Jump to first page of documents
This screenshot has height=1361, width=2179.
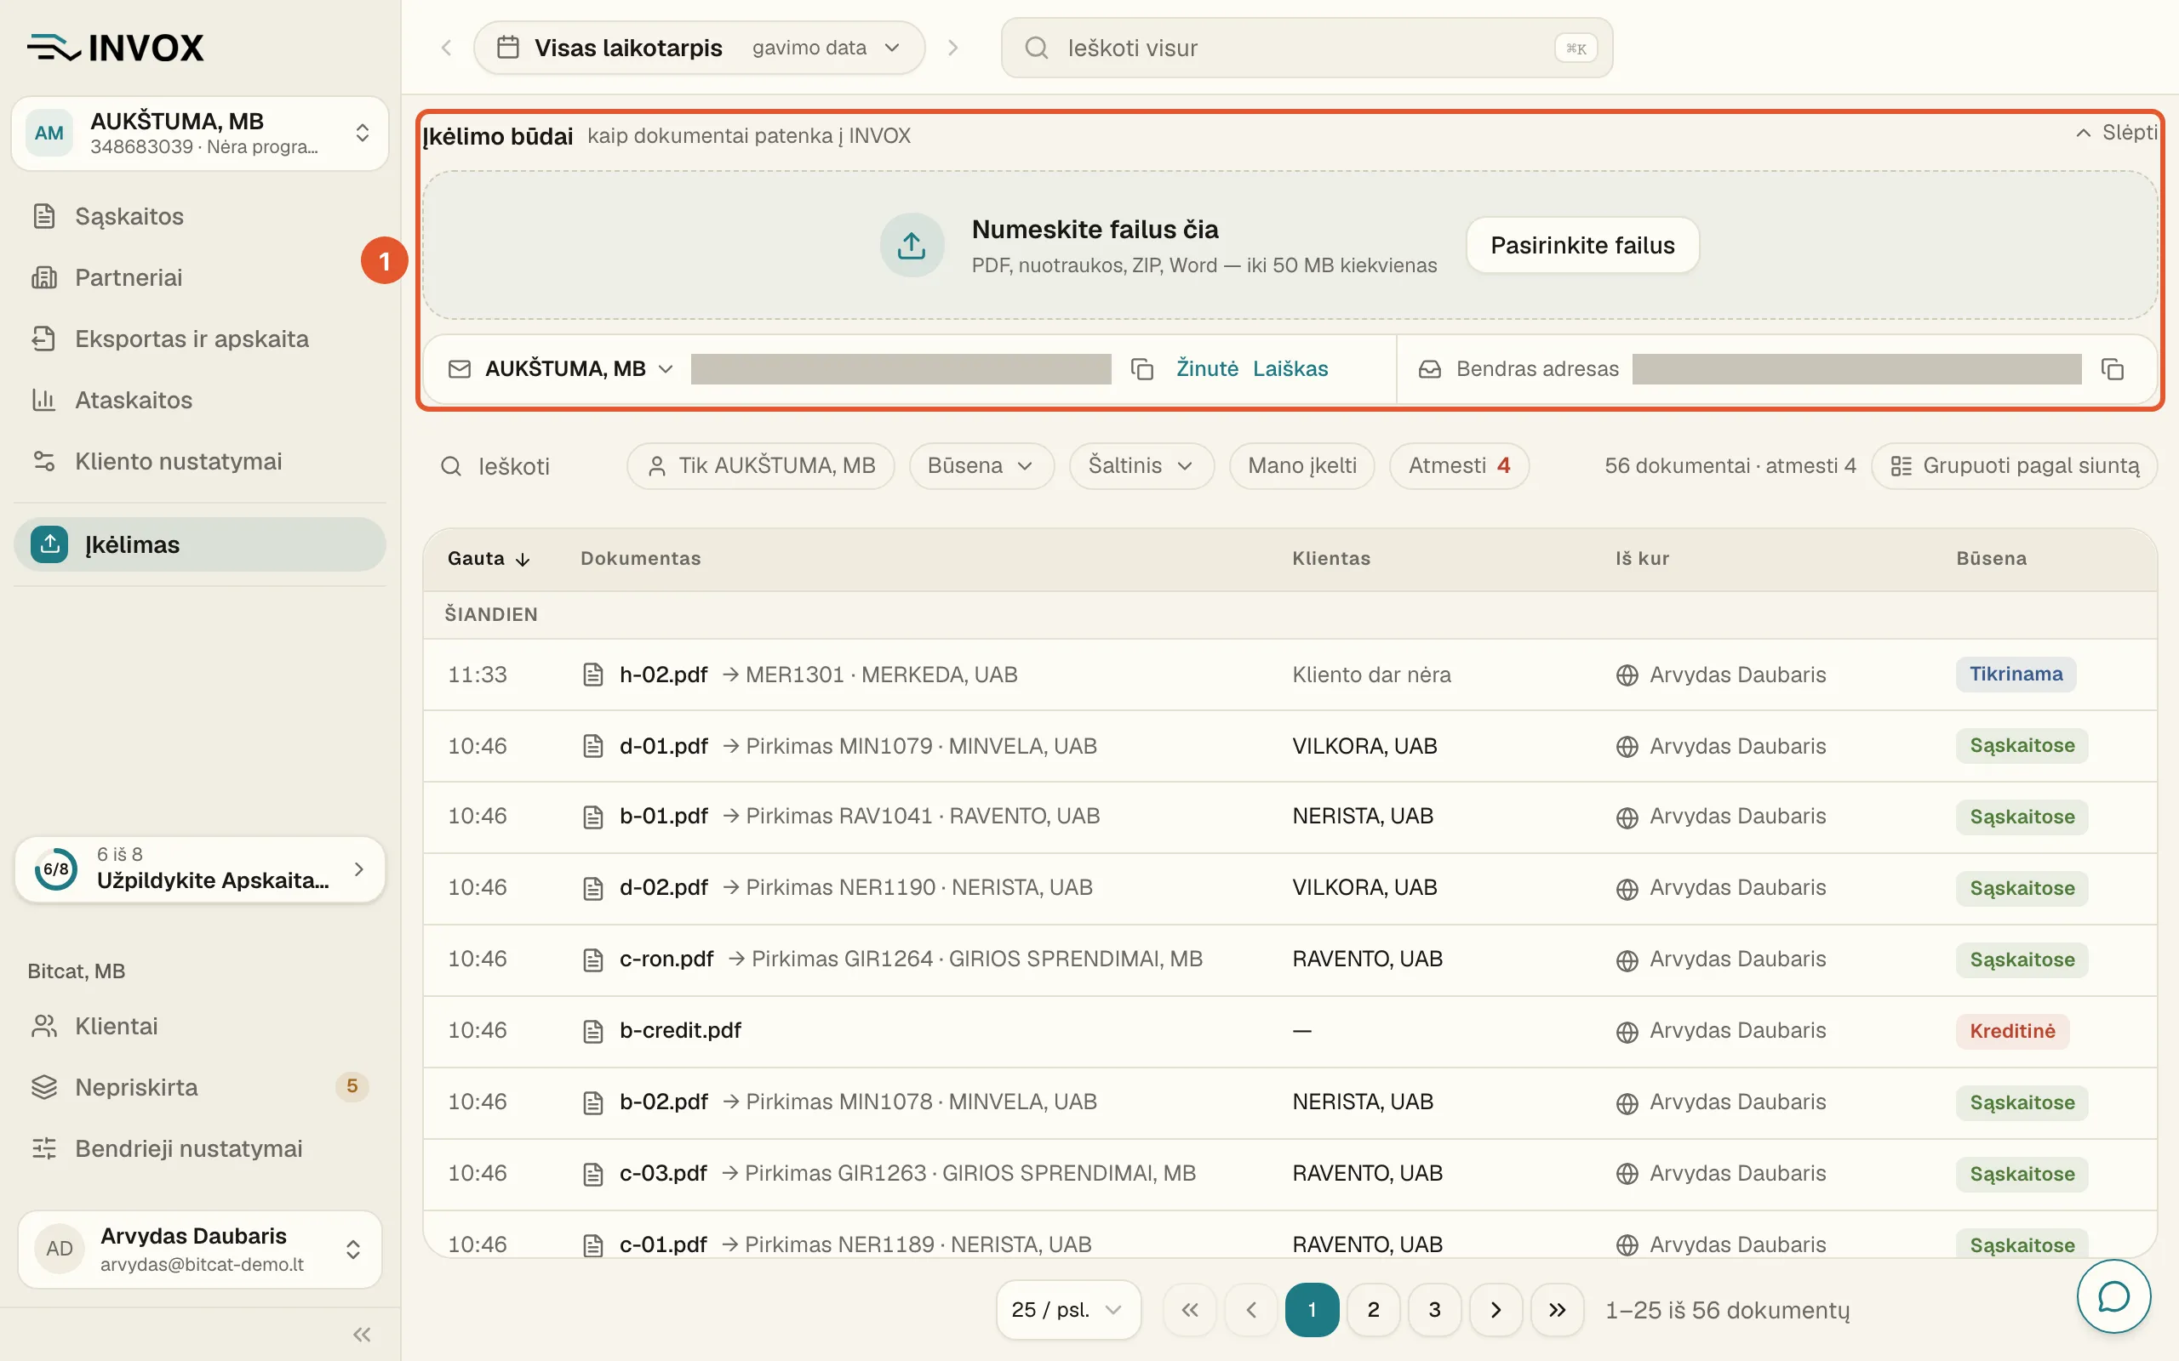[x=1189, y=1310]
